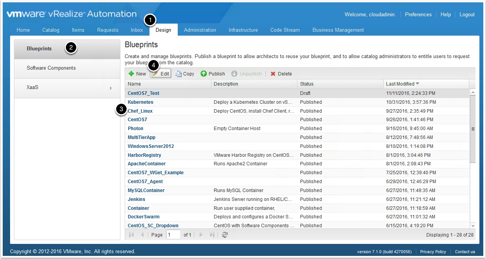This screenshot has height=259, width=486.
Task: Select the Jenkins blueprint
Action: 137,199
